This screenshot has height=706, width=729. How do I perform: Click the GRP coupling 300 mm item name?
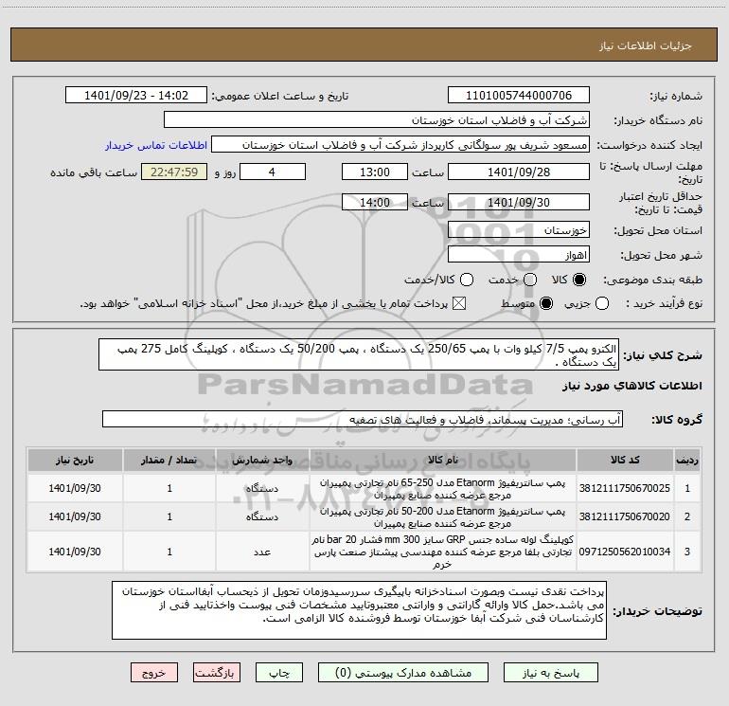443,552
